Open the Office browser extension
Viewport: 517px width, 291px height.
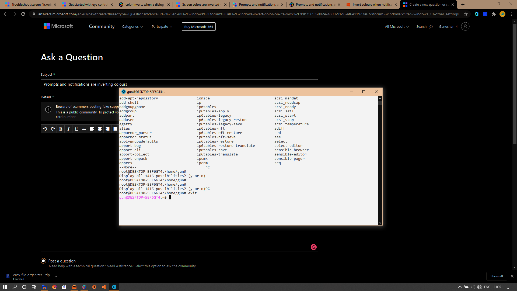(x=477, y=14)
